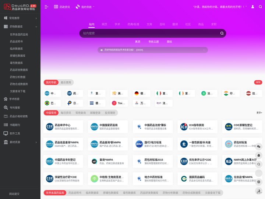Select the 黑洞 option under search
This screenshot has height=199, width=265.
(138, 42)
